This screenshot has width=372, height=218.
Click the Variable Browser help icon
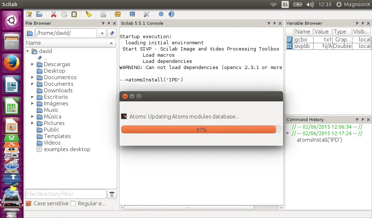coord(357,23)
